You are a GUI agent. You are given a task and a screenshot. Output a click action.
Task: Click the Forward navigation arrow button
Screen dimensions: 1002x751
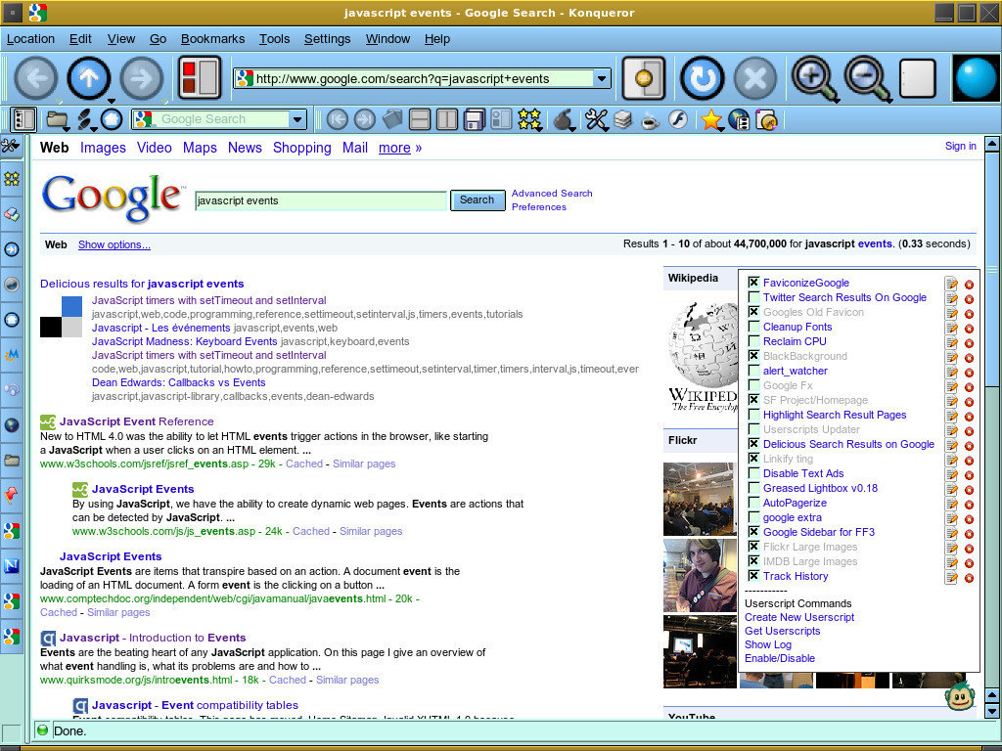[142, 78]
